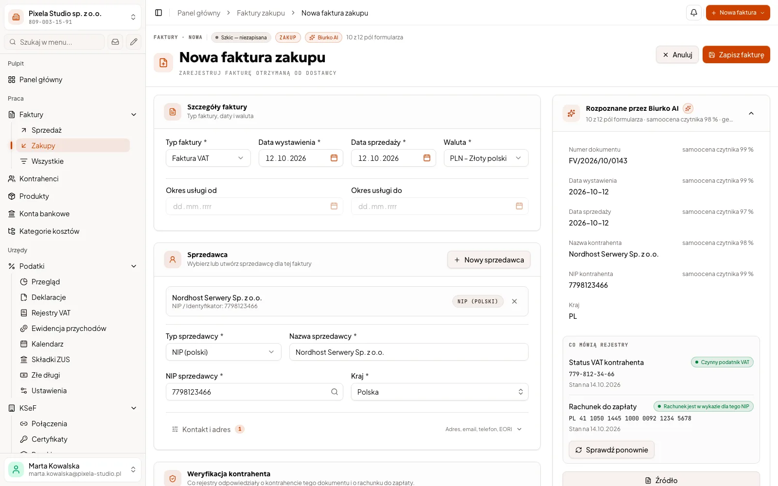The width and height of the screenshot is (778, 486).
Task: Click the Okres usługi od date field
Action: (x=254, y=206)
